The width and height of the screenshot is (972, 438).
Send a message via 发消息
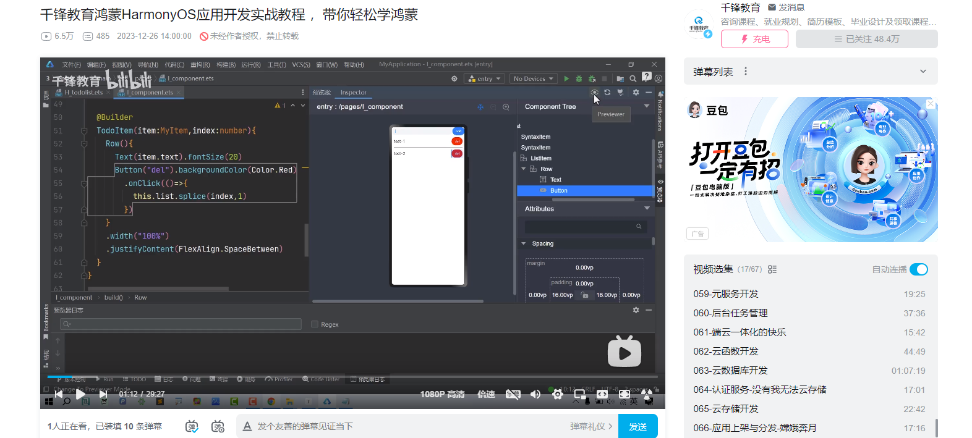click(786, 7)
